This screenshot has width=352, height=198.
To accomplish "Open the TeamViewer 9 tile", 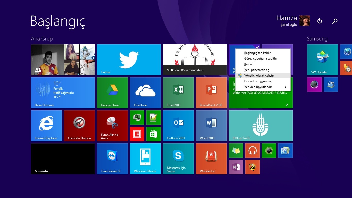I will 112,159.
